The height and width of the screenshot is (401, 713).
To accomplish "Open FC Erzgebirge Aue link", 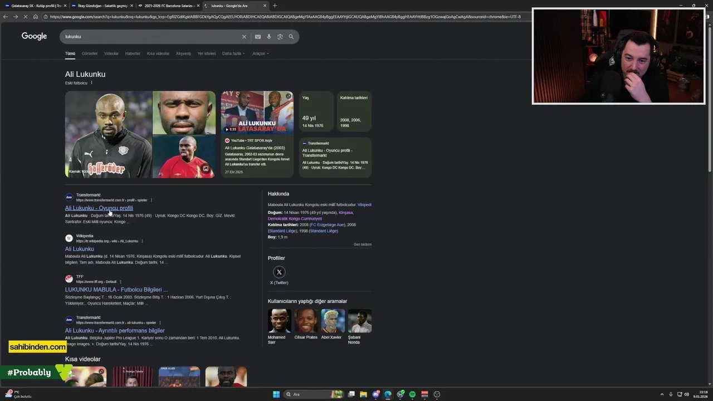I will tap(326, 224).
